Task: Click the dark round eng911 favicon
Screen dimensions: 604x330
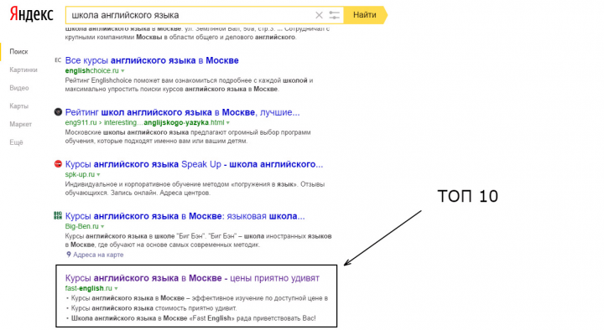Action: tap(58, 112)
